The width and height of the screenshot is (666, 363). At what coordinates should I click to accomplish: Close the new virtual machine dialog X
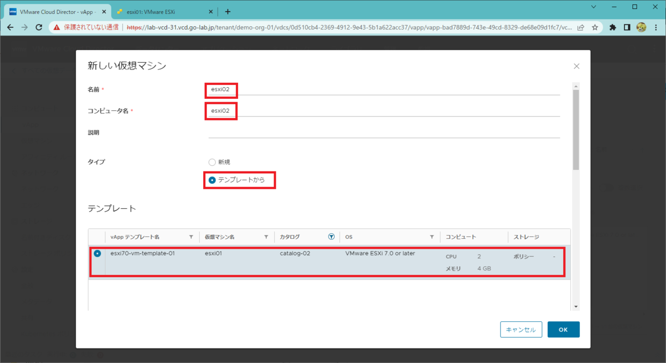[576, 66]
